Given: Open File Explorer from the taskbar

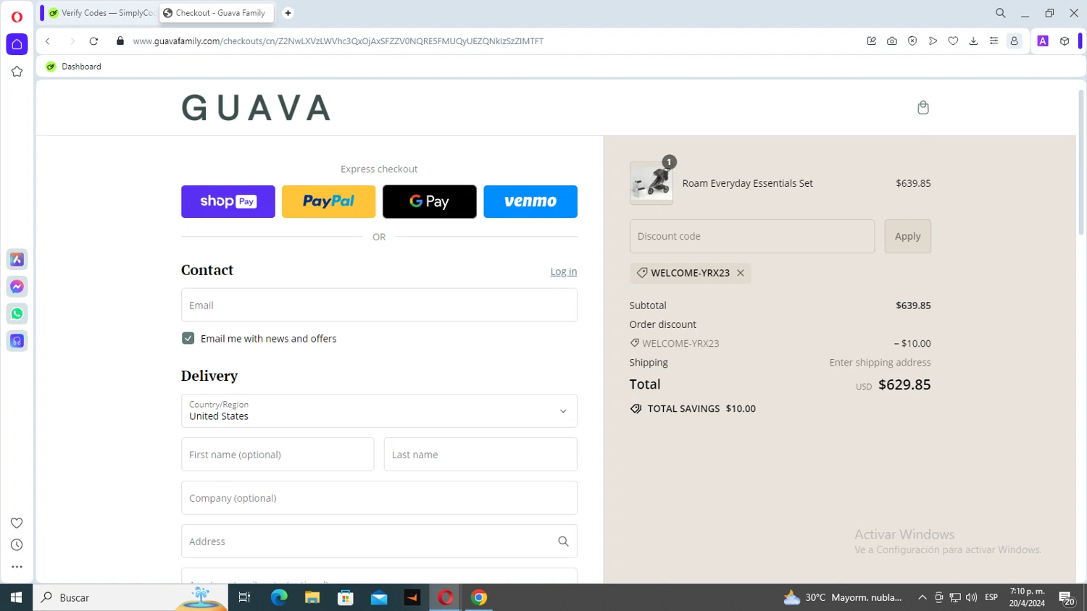Looking at the screenshot, I should (x=312, y=597).
